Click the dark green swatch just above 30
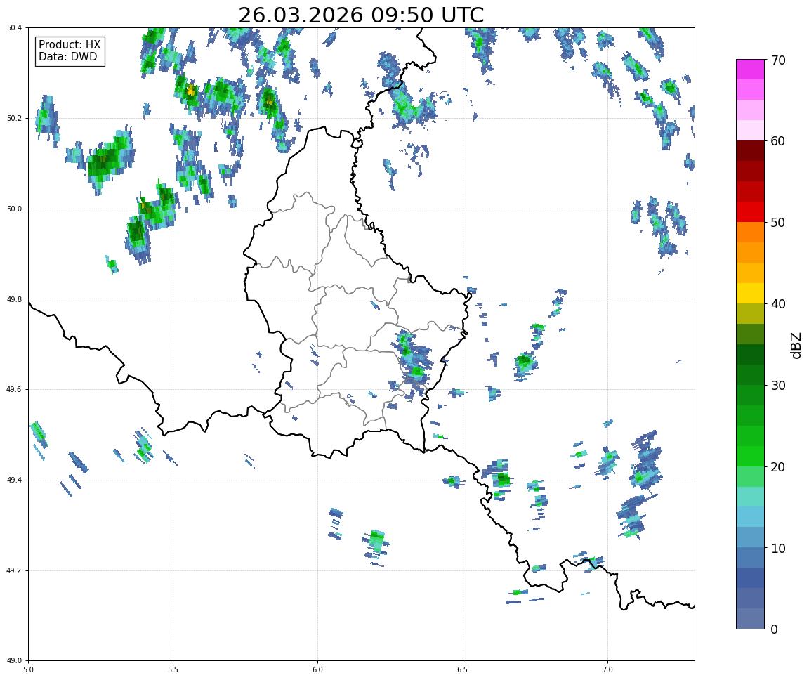This screenshot has width=809, height=680. 750,374
